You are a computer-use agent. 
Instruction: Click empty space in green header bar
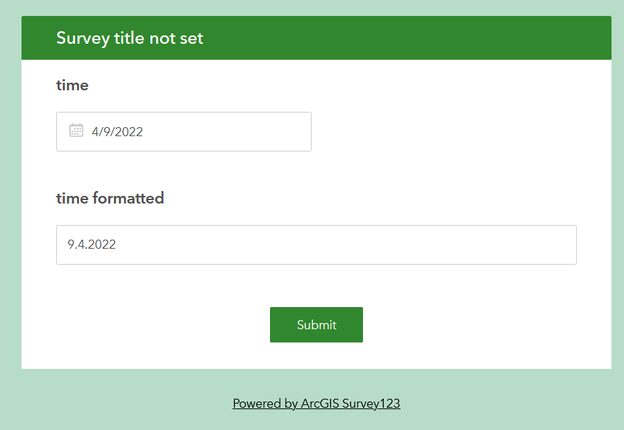click(x=416, y=38)
